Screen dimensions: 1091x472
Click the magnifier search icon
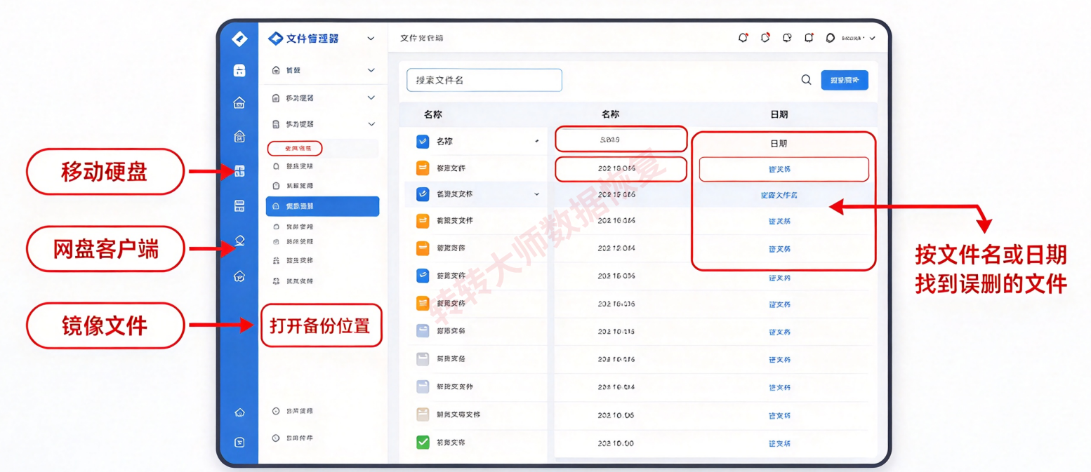click(x=807, y=80)
